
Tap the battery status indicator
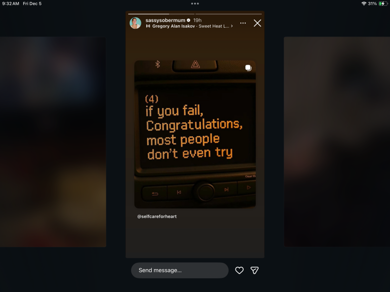pyautogui.click(x=383, y=3)
